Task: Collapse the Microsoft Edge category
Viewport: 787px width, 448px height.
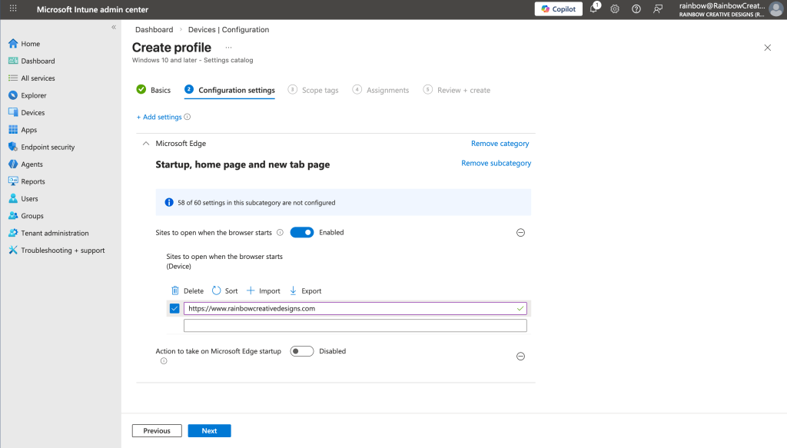Action: 146,144
